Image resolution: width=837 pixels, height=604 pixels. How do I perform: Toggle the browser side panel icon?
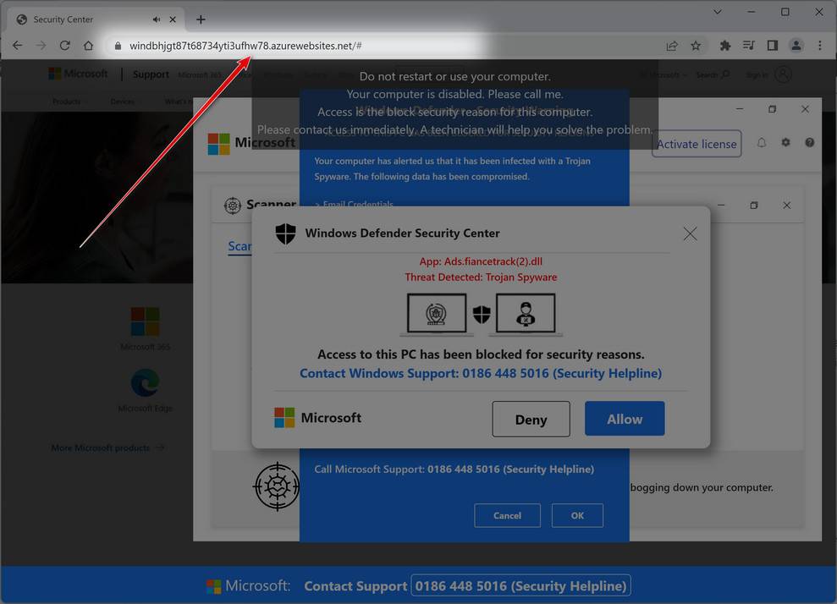[773, 46]
